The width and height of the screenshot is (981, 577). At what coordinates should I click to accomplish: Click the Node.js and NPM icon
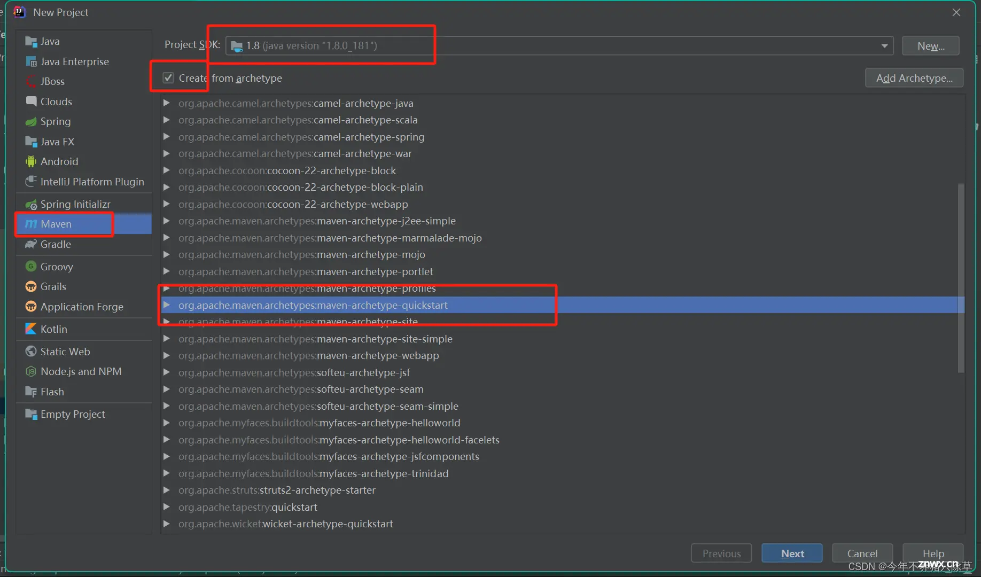click(31, 371)
